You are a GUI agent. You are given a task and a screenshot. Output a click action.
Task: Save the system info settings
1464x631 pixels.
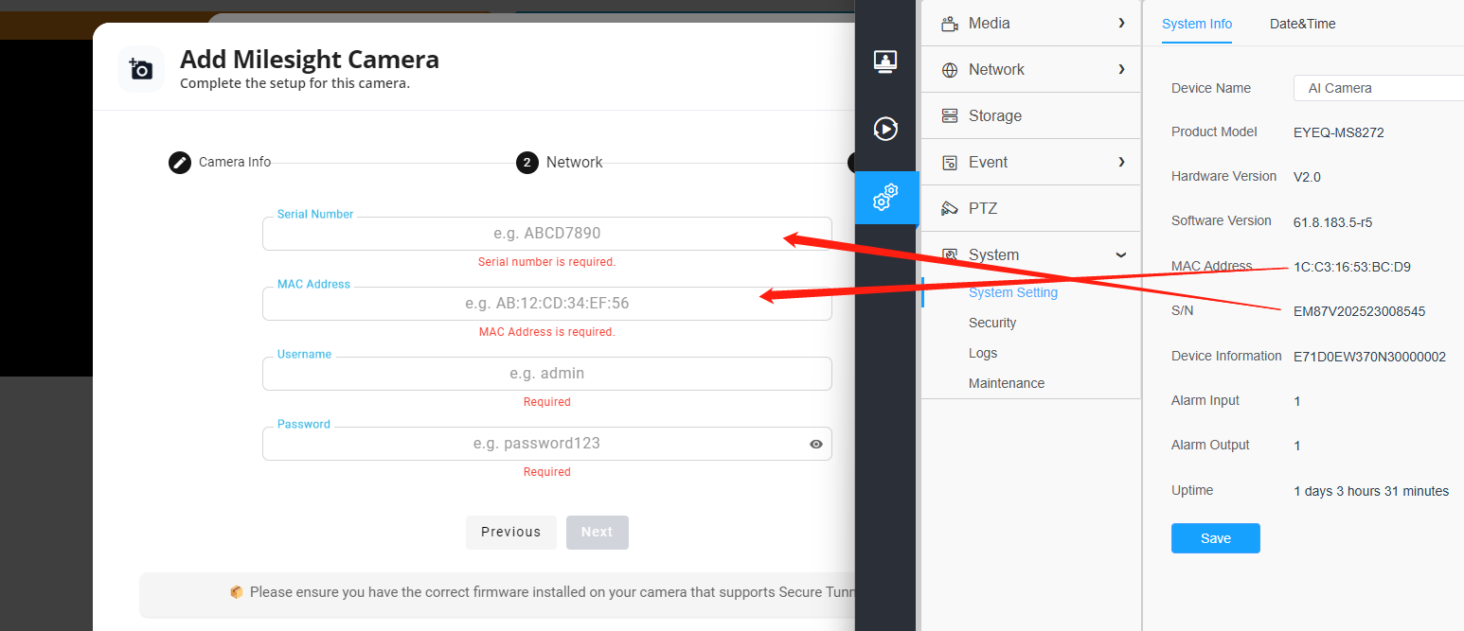(x=1216, y=538)
